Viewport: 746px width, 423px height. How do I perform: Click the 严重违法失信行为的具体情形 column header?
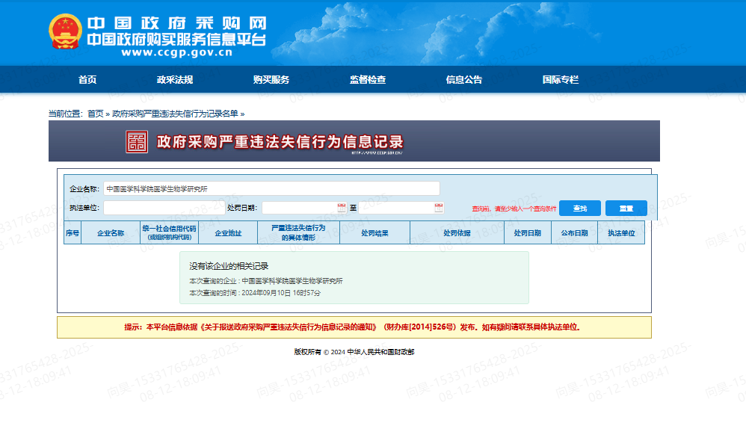click(x=298, y=232)
